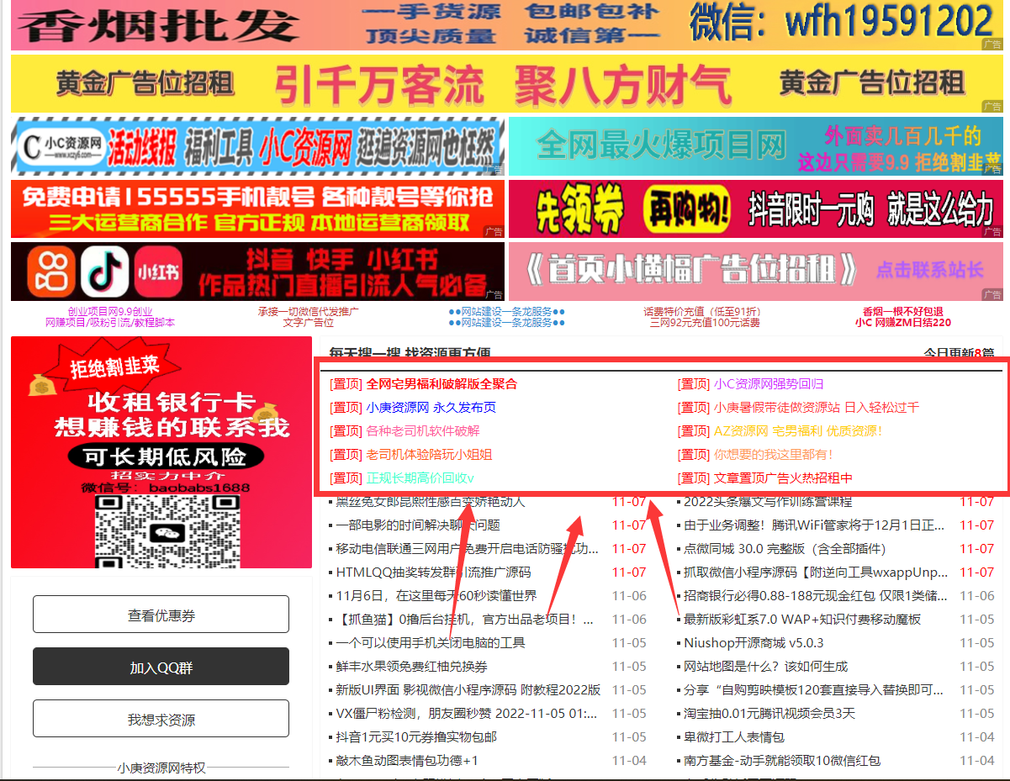Viewport: 1010px width, 781px height.
Task: Open the 2022头条爆文写作训练营课程 article
Action: point(767,502)
